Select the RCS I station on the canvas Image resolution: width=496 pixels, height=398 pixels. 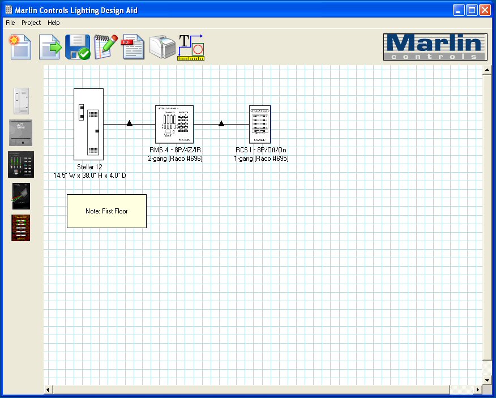260,125
